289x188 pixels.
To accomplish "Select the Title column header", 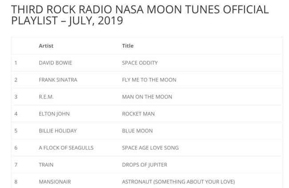I will (128, 46).
